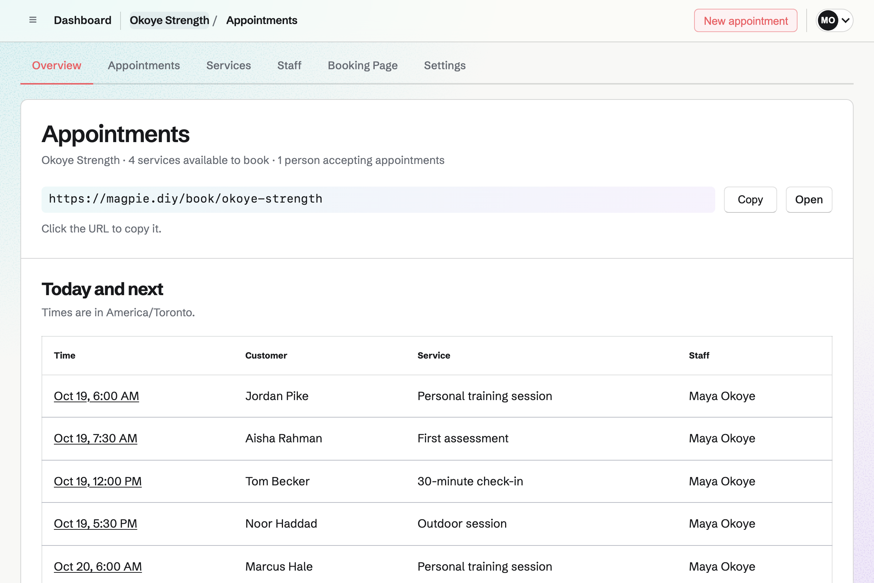Open the booking page link
This screenshot has width=874, height=583.
click(809, 199)
